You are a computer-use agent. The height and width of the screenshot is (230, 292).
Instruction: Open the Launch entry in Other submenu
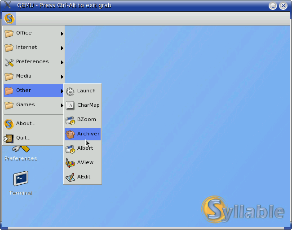83,91
